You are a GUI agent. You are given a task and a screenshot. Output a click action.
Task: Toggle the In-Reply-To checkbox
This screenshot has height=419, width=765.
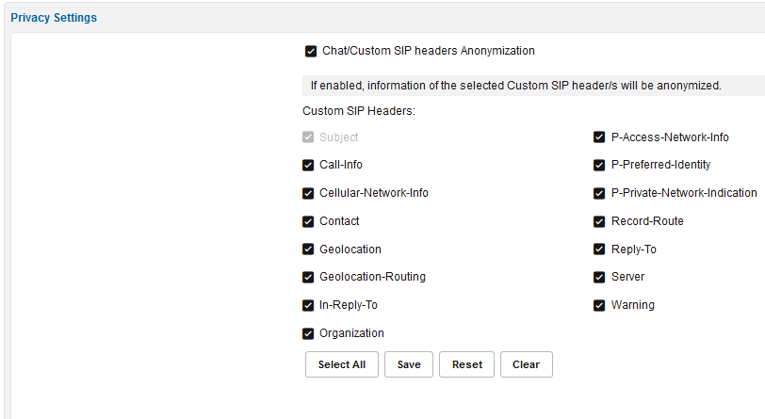[x=308, y=305]
